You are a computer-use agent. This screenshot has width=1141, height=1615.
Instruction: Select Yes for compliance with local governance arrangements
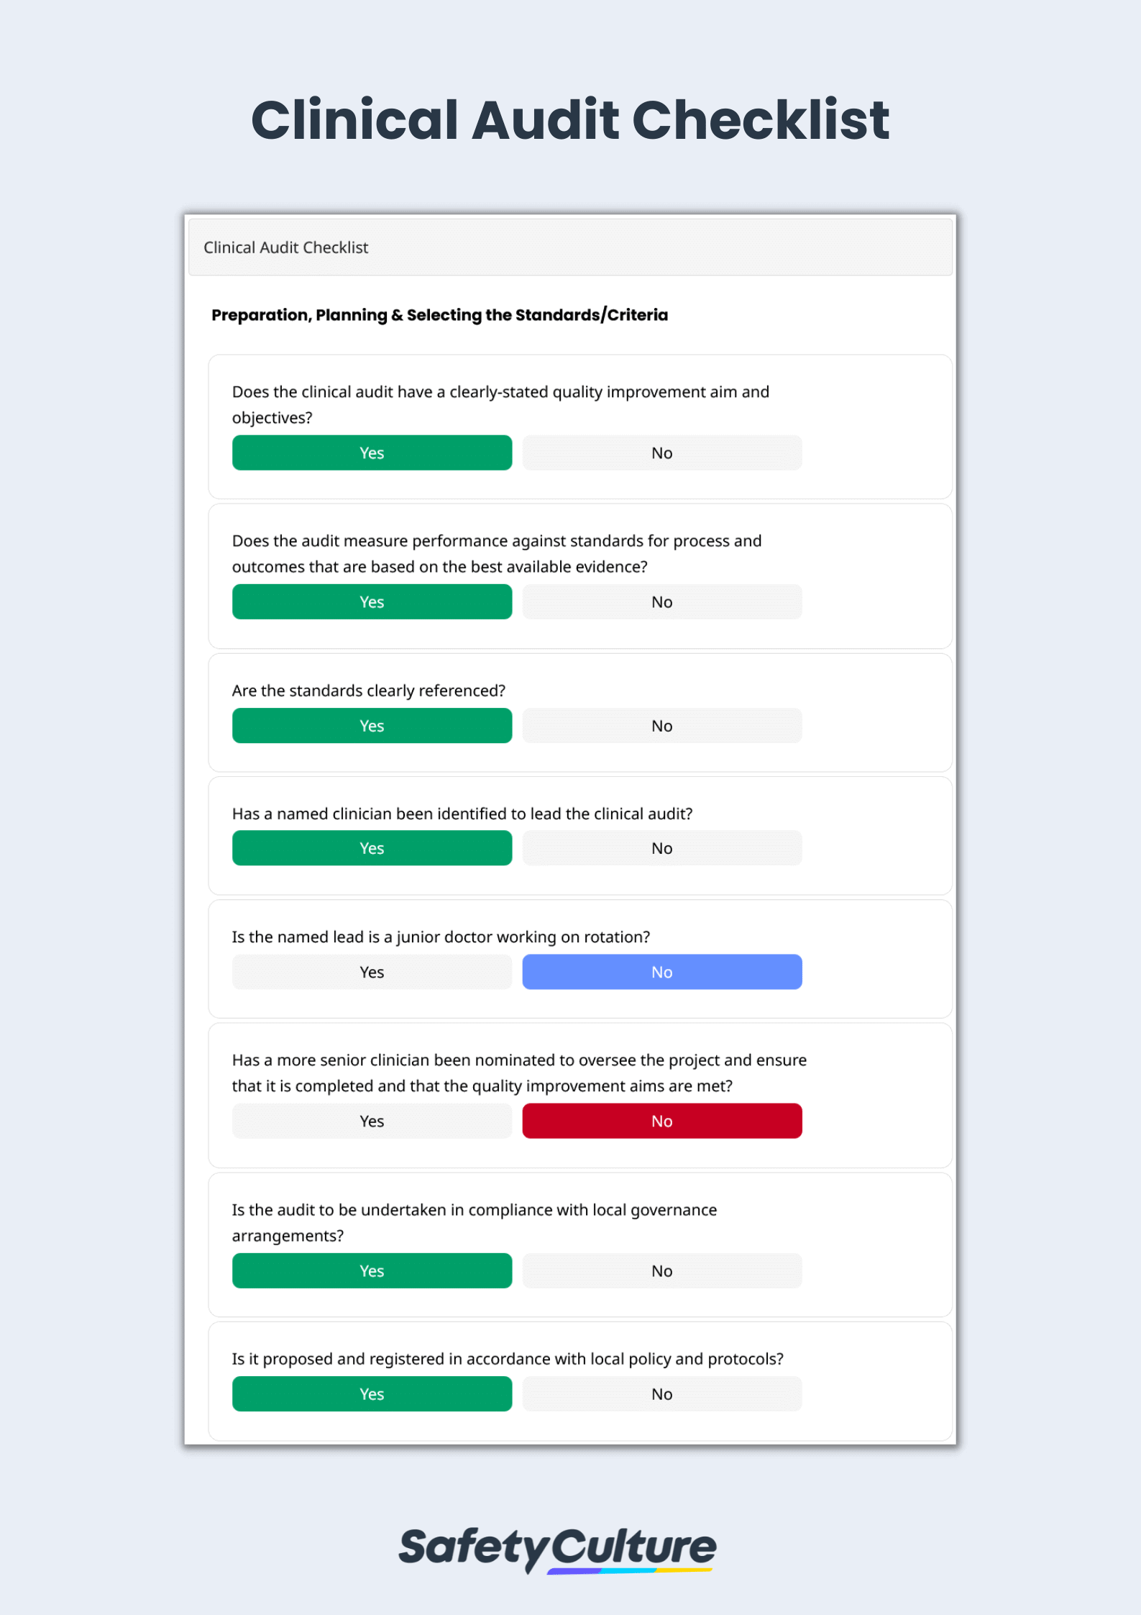tap(371, 1270)
